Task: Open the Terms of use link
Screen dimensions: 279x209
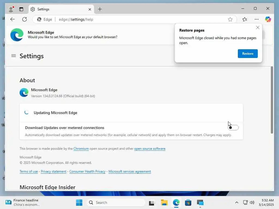Action: pos(29,171)
